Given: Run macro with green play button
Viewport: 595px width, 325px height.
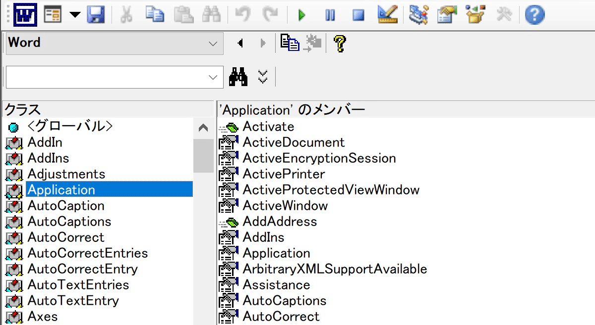Looking at the screenshot, I should [301, 15].
